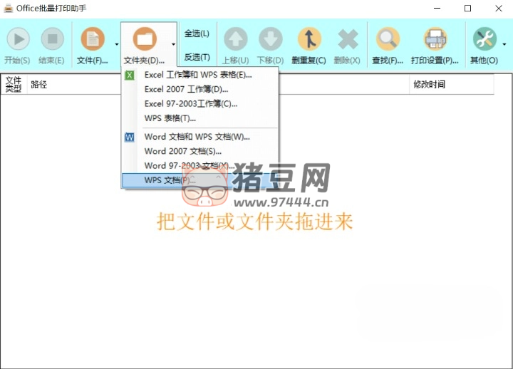Expand the Other (其他) tools dropdown arrow
513x369 pixels.
(504, 44)
